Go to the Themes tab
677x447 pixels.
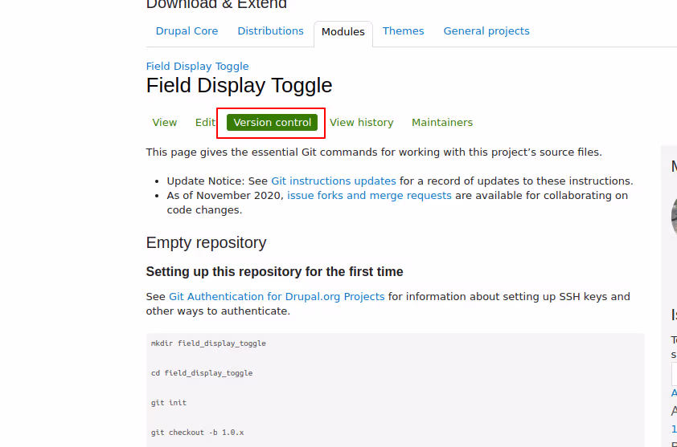click(403, 31)
